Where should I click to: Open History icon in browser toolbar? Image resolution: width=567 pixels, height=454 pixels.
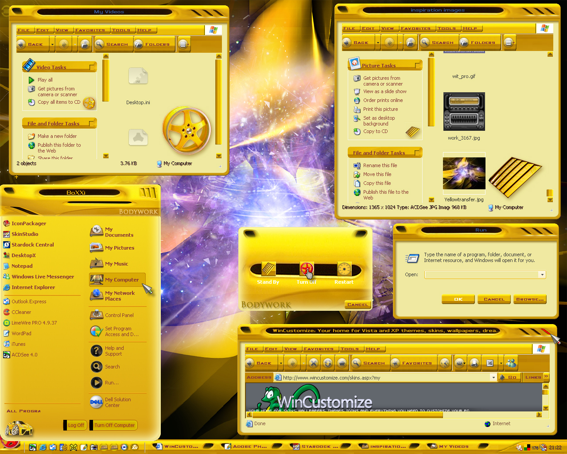pyautogui.click(x=445, y=363)
